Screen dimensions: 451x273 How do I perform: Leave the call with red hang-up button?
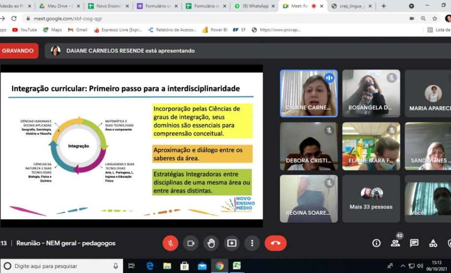coord(276,243)
